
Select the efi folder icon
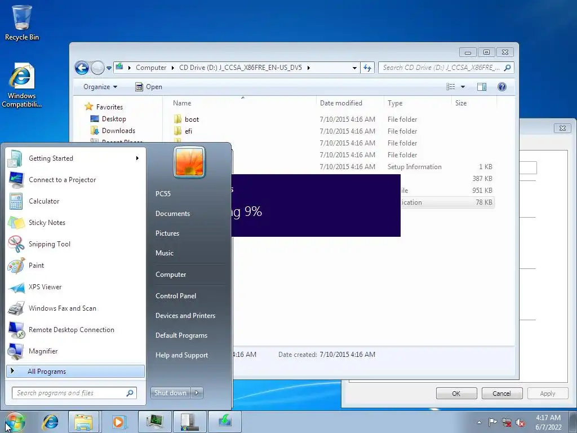(177, 131)
